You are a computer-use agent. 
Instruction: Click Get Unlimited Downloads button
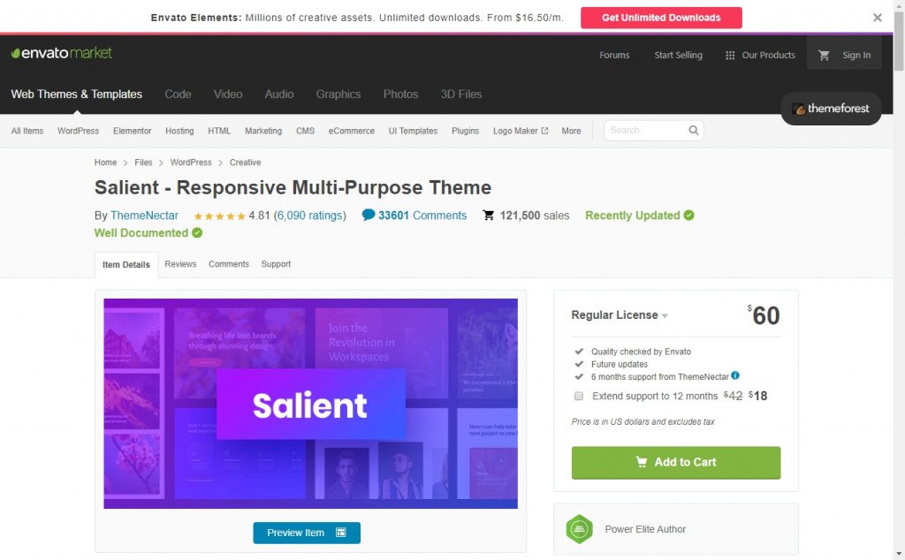click(x=661, y=18)
